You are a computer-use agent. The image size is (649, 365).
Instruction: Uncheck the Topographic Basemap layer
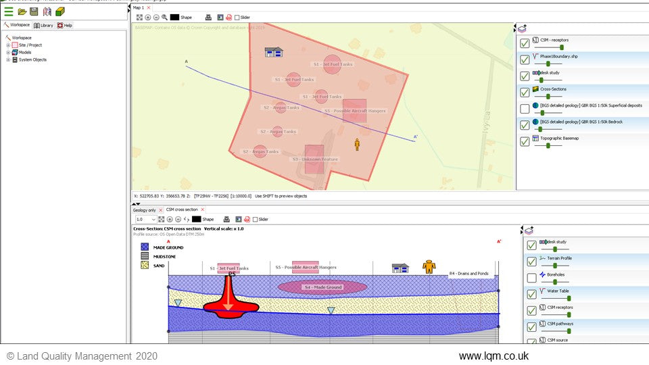click(525, 141)
